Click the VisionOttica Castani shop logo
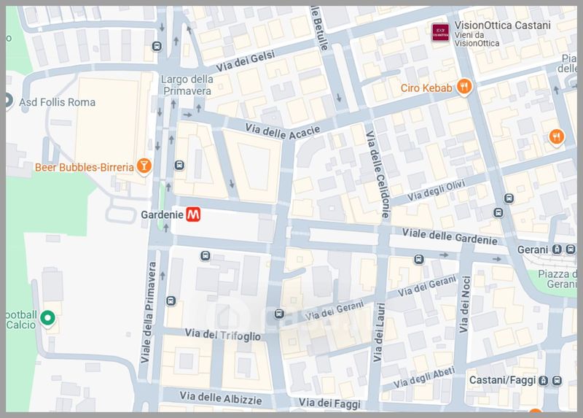This screenshot has width=583, height=418. tap(440, 32)
